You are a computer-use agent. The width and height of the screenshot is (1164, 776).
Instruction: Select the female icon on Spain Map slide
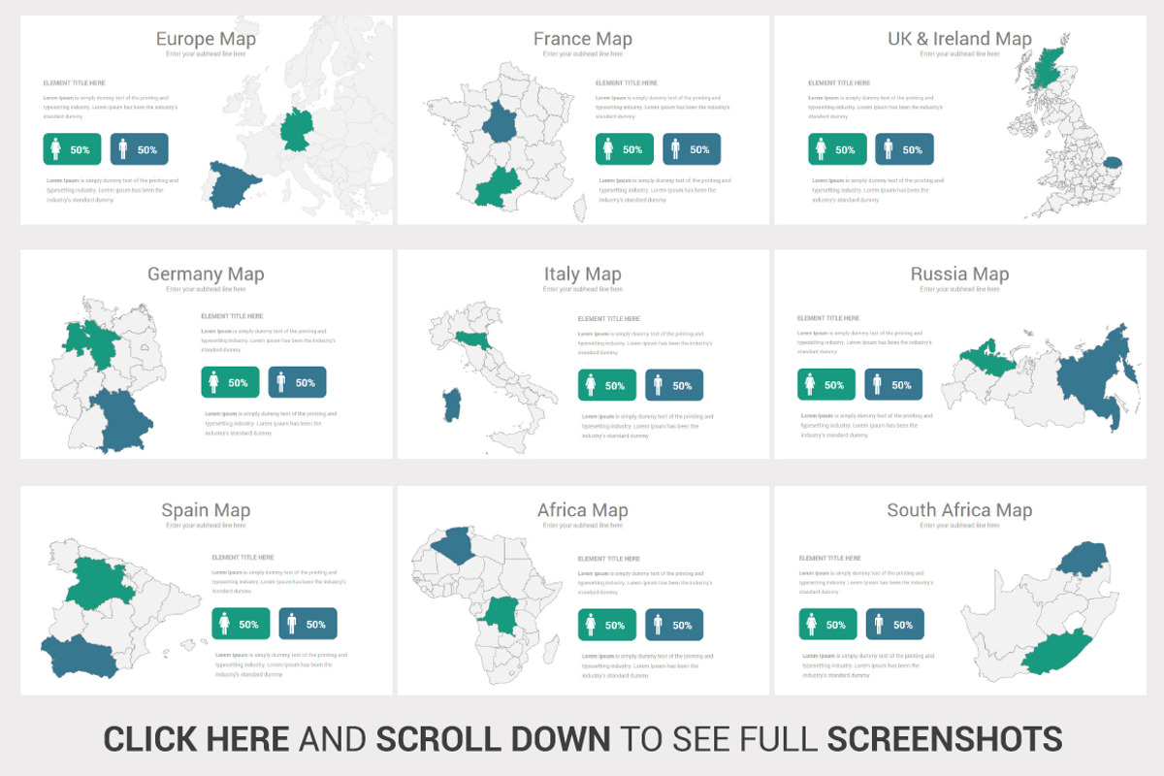pos(224,624)
